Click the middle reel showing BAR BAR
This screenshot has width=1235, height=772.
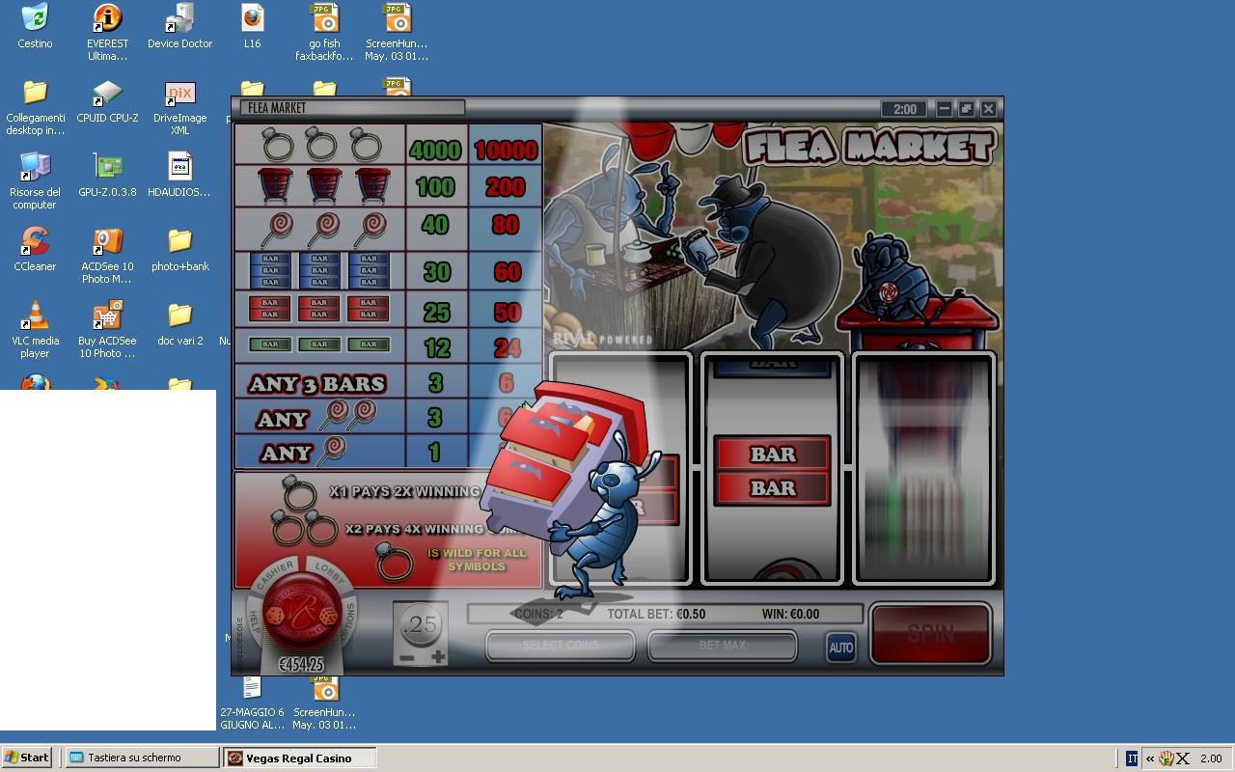(773, 468)
